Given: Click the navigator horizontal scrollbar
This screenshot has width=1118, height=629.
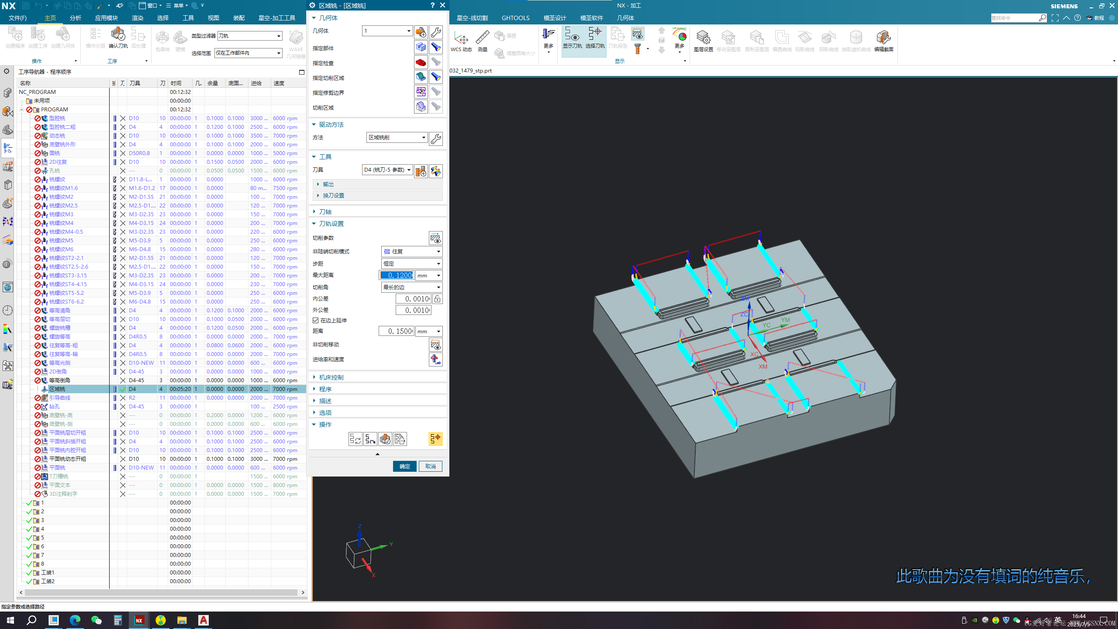Looking at the screenshot, I should click(161, 592).
